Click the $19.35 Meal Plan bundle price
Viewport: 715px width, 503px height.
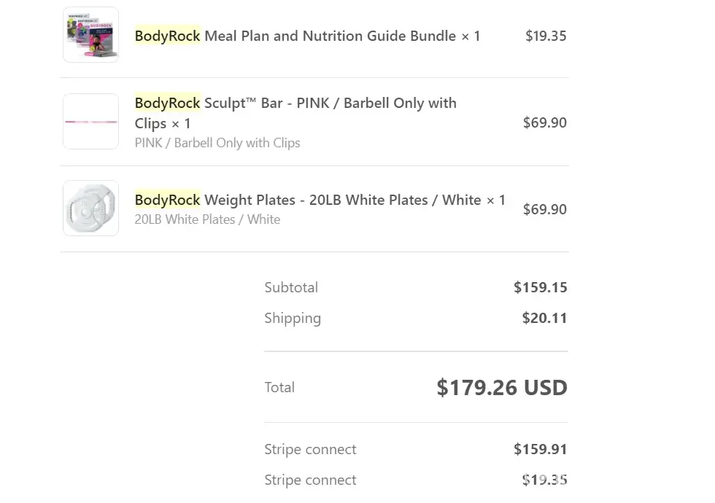pyautogui.click(x=546, y=36)
